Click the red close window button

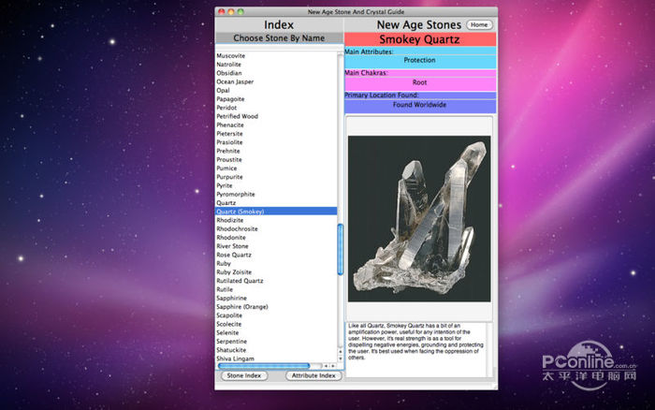[x=222, y=11]
